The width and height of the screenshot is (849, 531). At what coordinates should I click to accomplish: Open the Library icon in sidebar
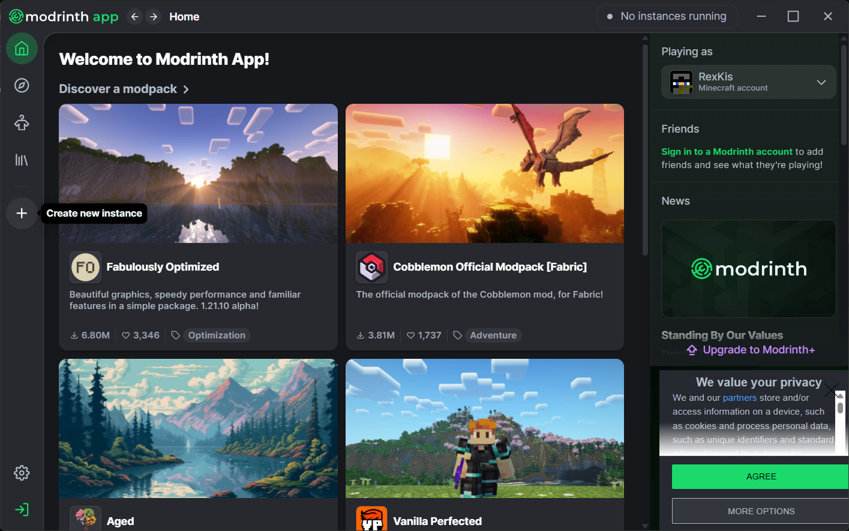[x=22, y=160]
